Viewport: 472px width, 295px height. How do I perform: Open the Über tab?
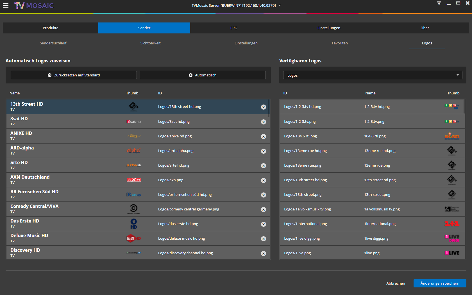[425, 28]
